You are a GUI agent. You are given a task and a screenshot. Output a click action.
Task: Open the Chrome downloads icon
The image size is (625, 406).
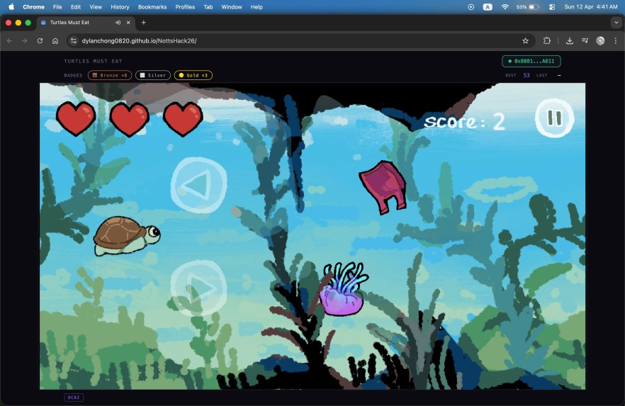pyautogui.click(x=569, y=40)
